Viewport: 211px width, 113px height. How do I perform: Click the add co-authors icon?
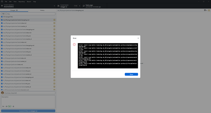(3, 106)
